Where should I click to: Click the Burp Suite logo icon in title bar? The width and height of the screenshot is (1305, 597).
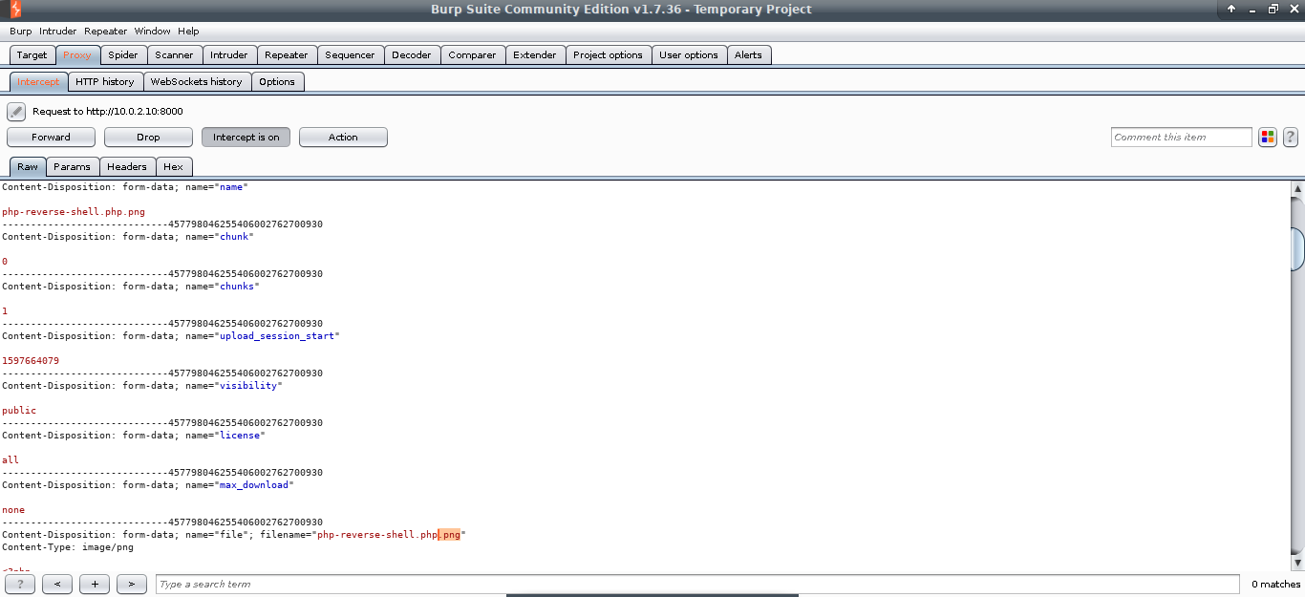tap(14, 10)
